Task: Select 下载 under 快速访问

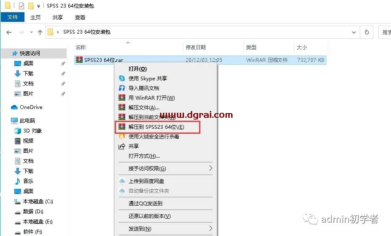Action: pyautogui.click(x=28, y=74)
